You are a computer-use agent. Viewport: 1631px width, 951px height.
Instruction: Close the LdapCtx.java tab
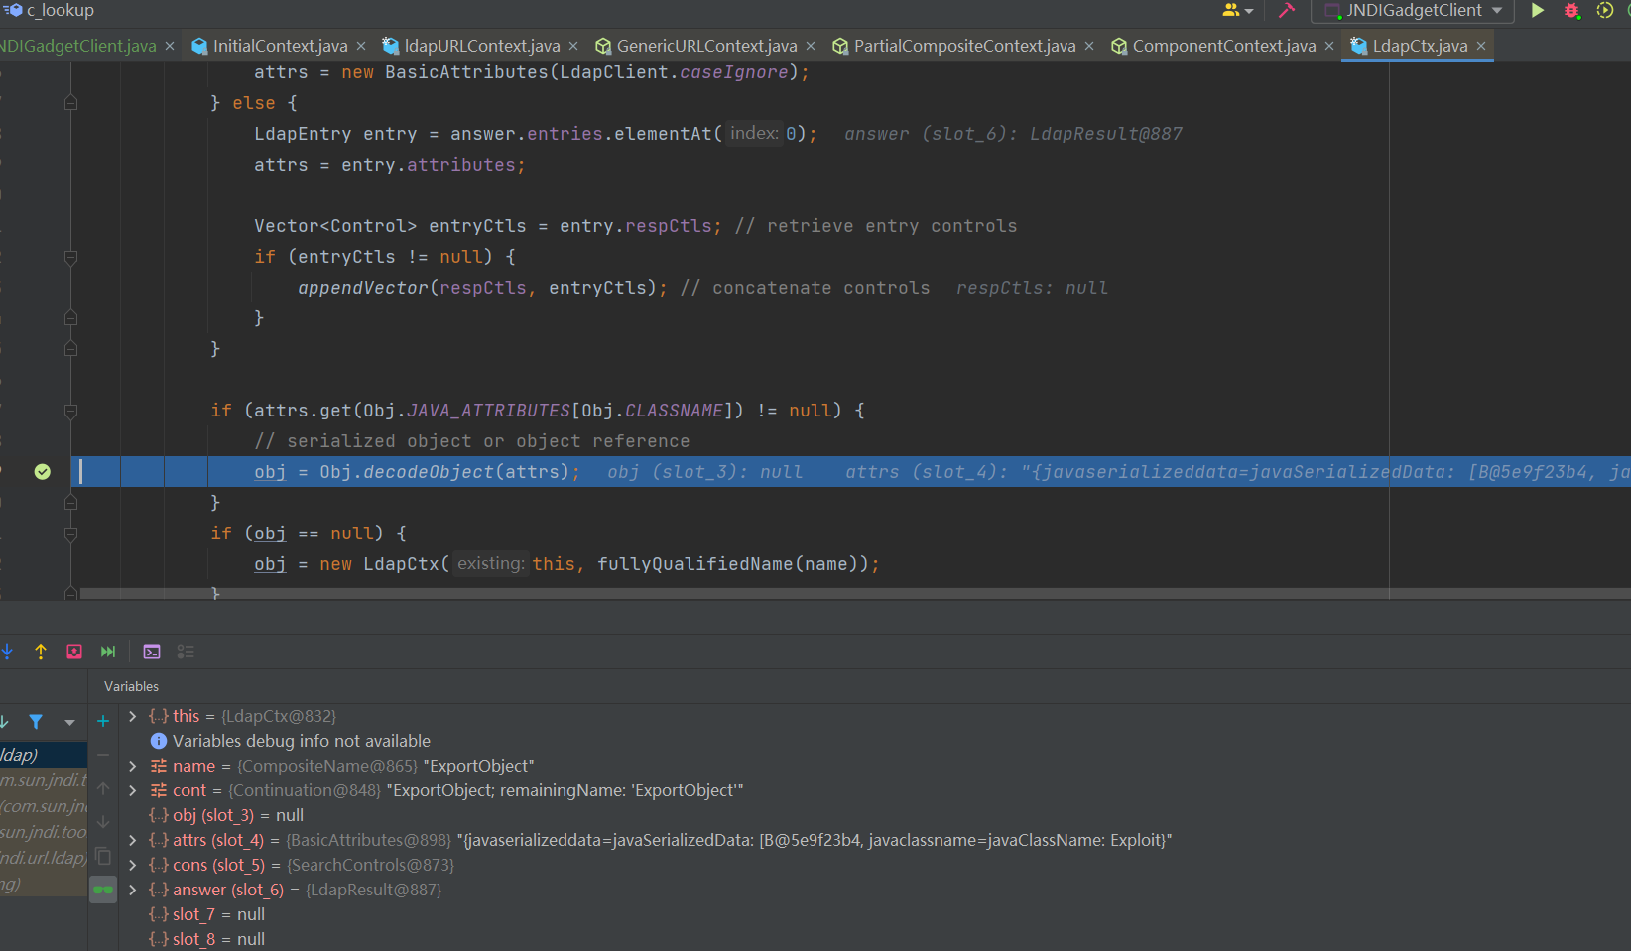coord(1481,46)
